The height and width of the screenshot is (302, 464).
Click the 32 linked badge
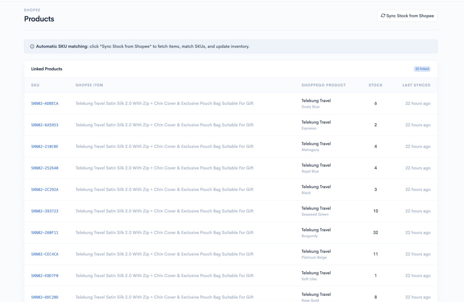422,69
